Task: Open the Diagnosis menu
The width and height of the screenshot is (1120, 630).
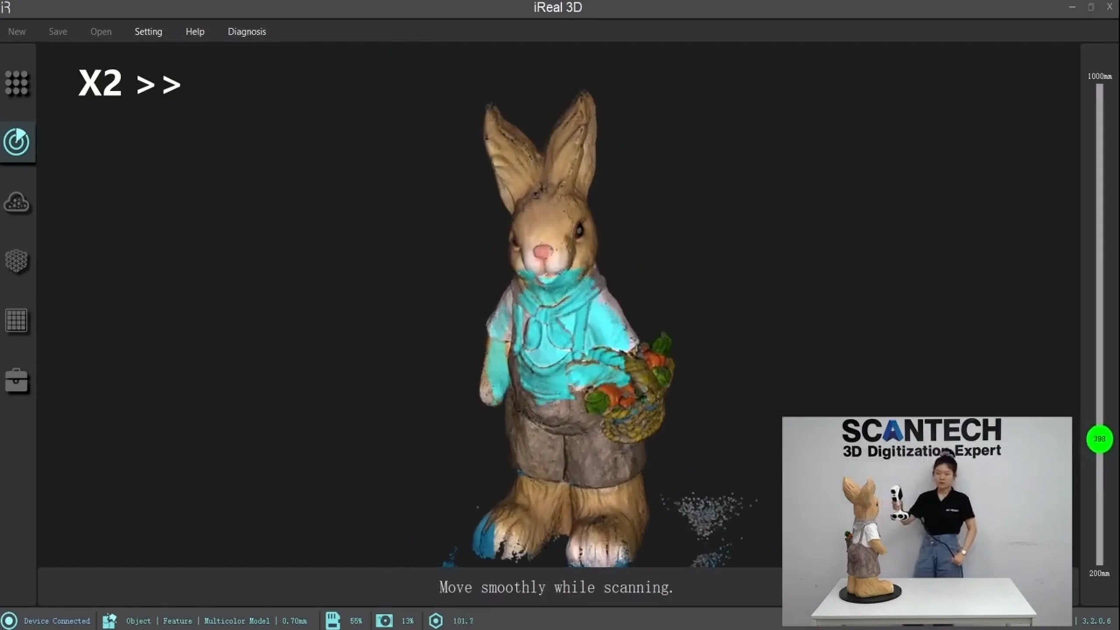Action: (247, 31)
